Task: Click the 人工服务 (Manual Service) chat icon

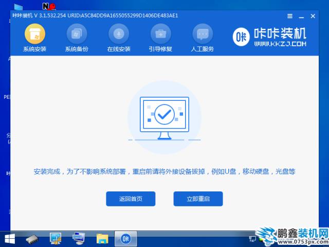Action: pos(203,34)
